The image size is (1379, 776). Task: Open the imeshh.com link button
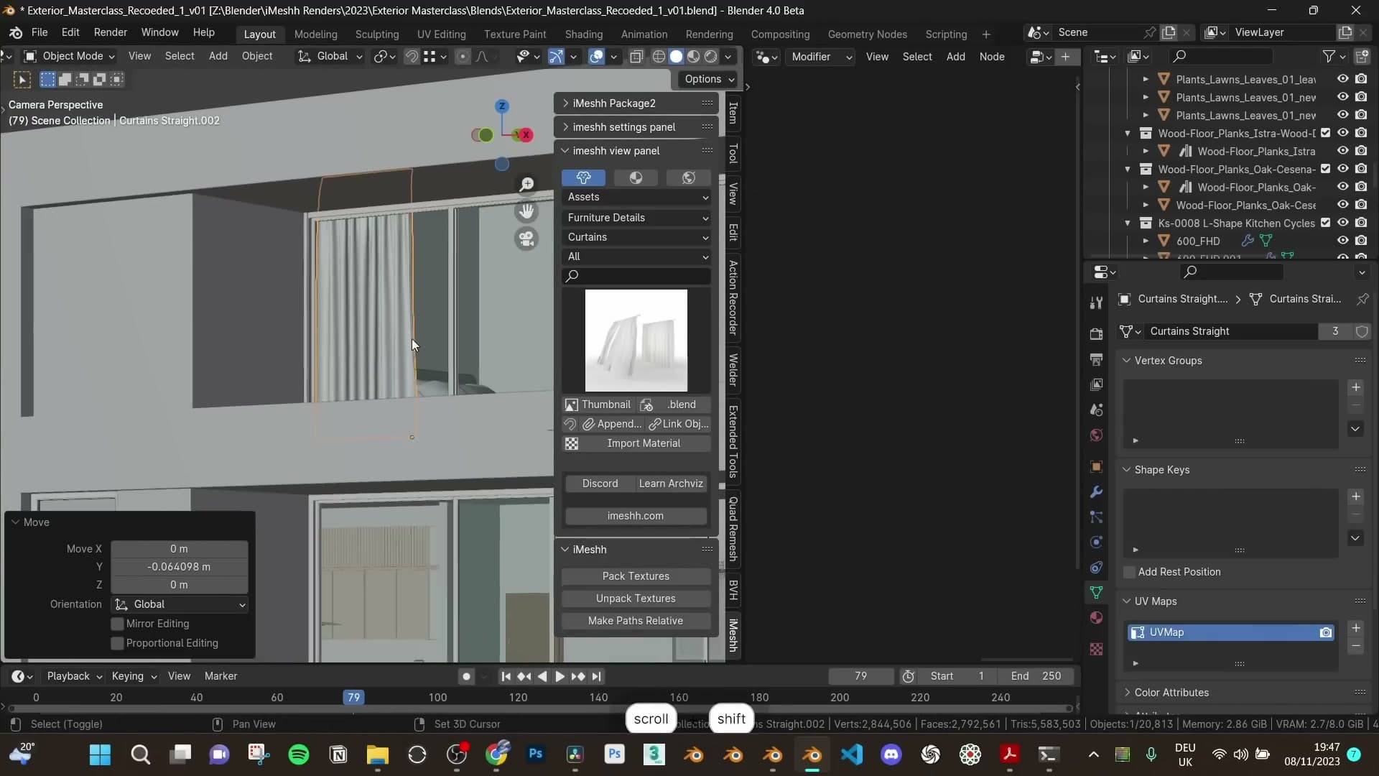pyautogui.click(x=636, y=516)
